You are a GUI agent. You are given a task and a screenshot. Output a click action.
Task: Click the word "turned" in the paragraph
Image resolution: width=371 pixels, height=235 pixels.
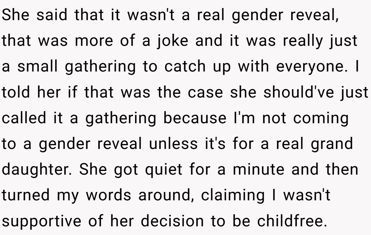[25, 195]
